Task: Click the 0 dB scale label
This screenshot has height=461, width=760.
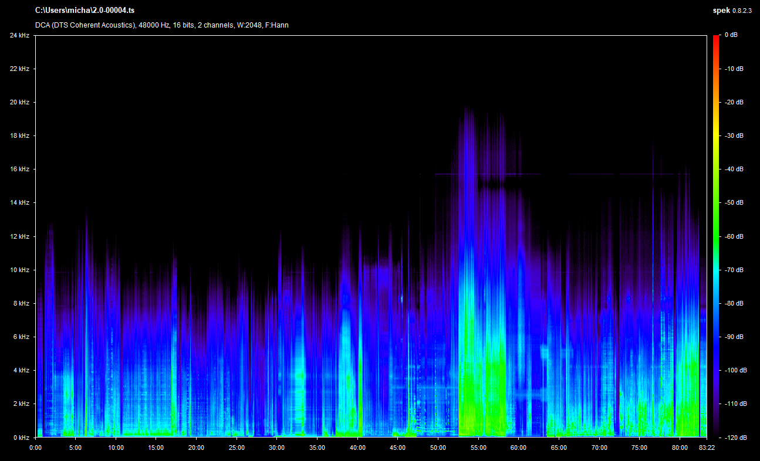Action: point(731,35)
